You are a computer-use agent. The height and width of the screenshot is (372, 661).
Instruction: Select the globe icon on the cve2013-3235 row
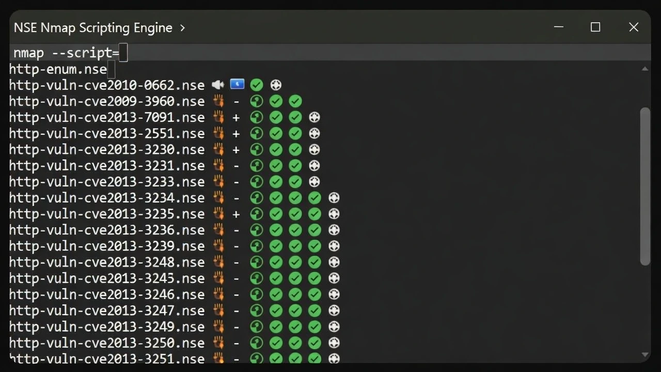click(x=257, y=213)
